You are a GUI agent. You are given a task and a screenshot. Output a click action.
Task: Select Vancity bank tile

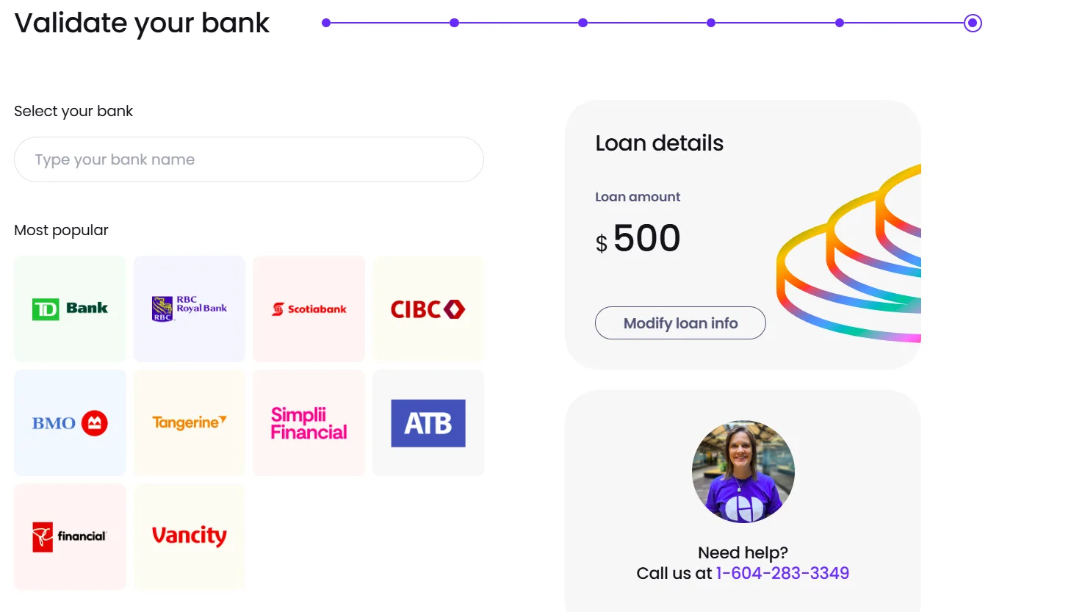[x=189, y=536]
